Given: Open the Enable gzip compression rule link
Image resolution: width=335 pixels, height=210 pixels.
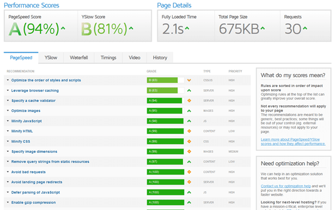Looking at the screenshot, I should 33,202.
